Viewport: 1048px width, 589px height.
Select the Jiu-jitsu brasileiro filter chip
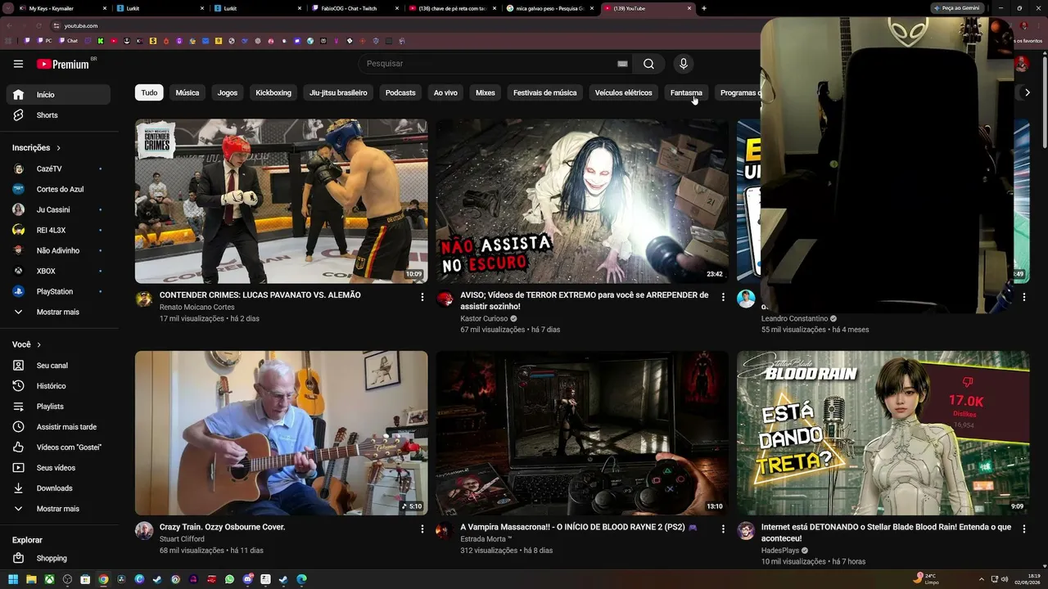point(339,92)
